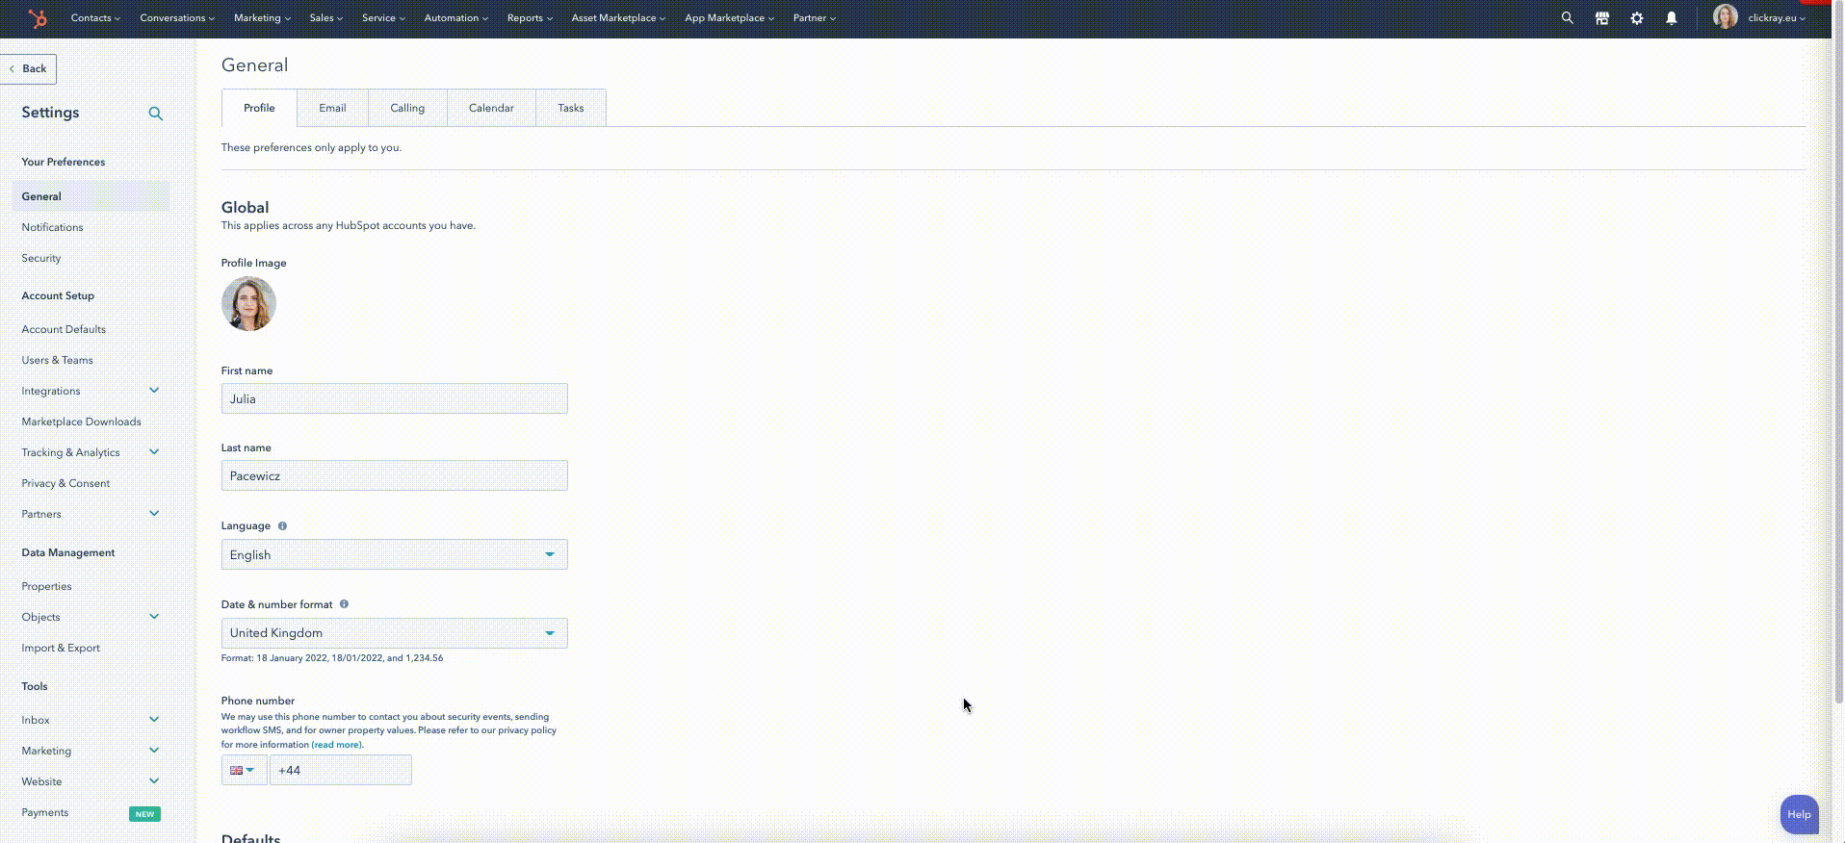The image size is (1845, 843).
Task: Go to Users & Teams
Action: 58,360
